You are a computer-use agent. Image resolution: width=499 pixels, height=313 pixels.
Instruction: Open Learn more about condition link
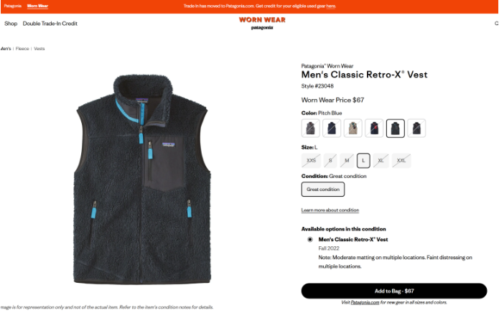click(x=330, y=210)
